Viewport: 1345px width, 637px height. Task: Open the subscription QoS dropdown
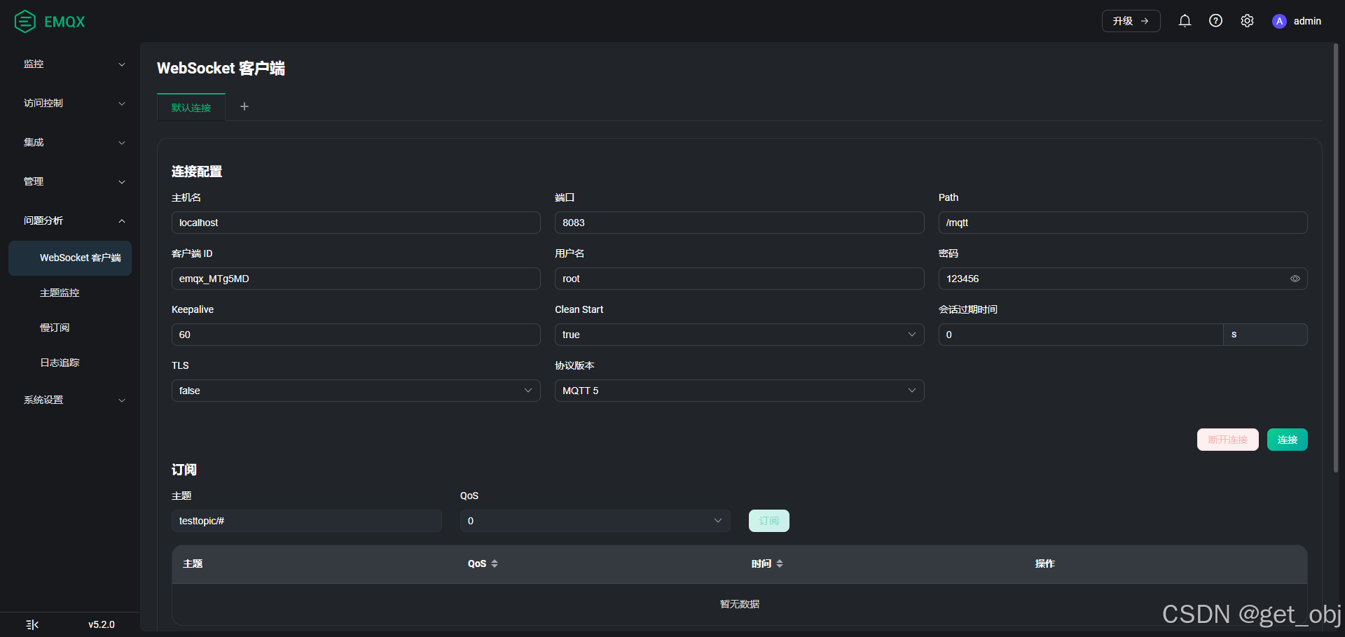[595, 521]
